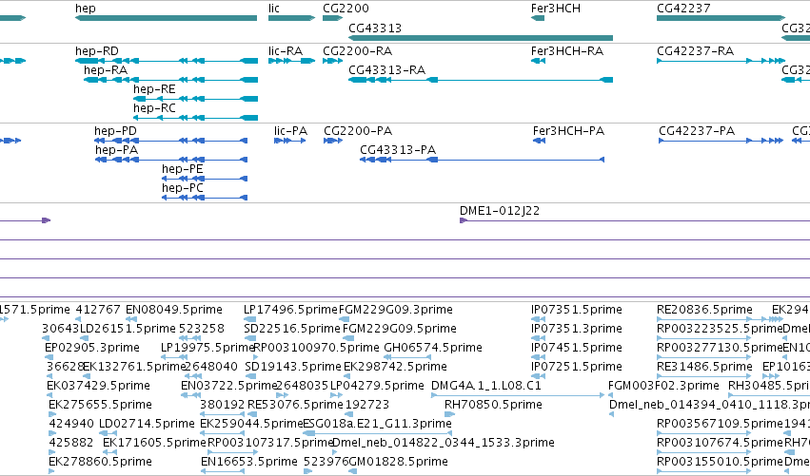810x476 pixels.
Task: Select the hep-RC transcript label
Action: [x=154, y=108]
